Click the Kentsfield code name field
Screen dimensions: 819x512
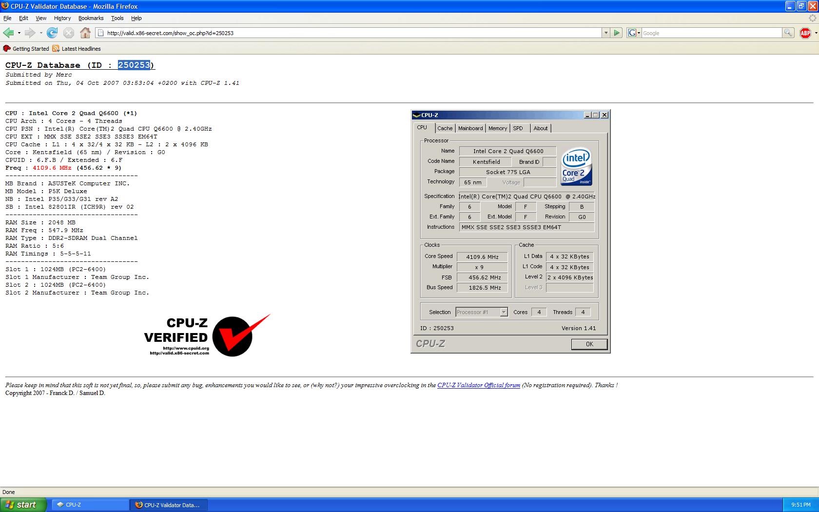[486, 162]
